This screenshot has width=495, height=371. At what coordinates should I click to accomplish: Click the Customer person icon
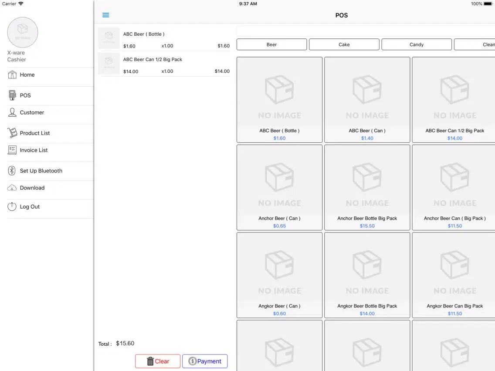[x=12, y=112]
